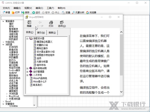Screen dimensions: 150x112
Task: Select the 网页截图 component
Action: tap(13, 57)
